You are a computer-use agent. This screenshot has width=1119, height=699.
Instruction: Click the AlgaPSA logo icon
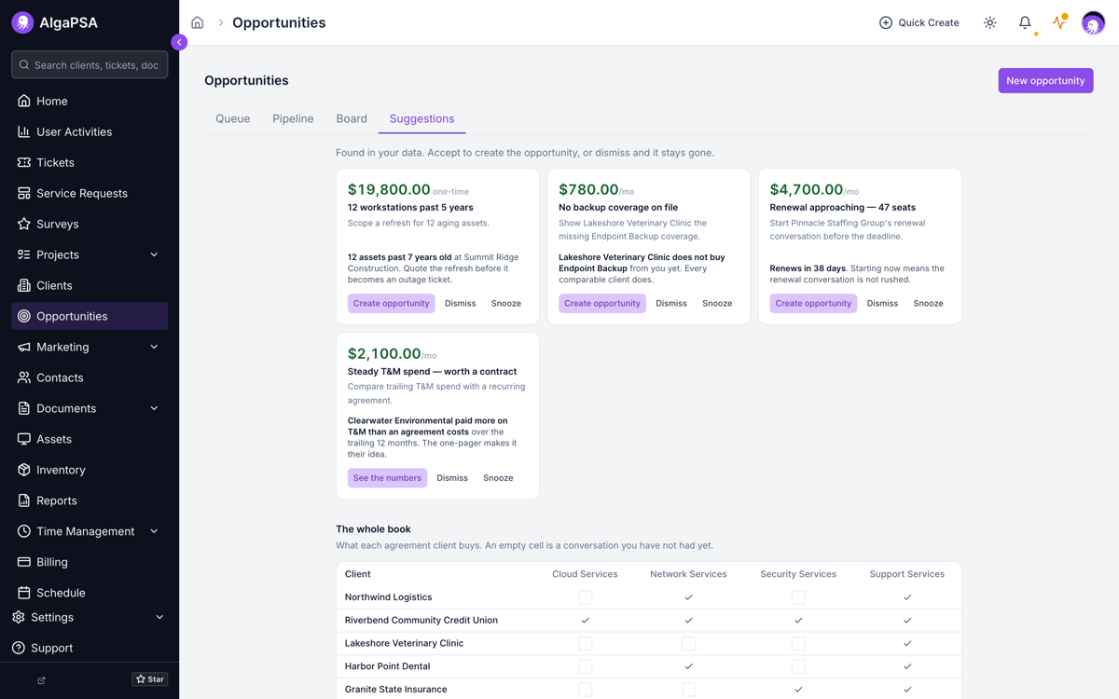click(x=22, y=22)
